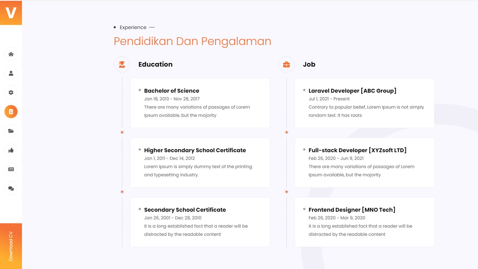Select the Bachelor of Science title
The height and width of the screenshot is (269, 478).
[171, 91]
